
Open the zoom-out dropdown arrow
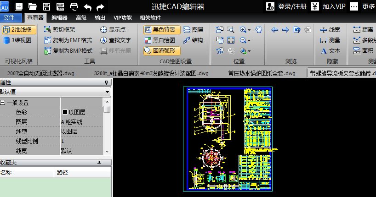pos(249,41)
